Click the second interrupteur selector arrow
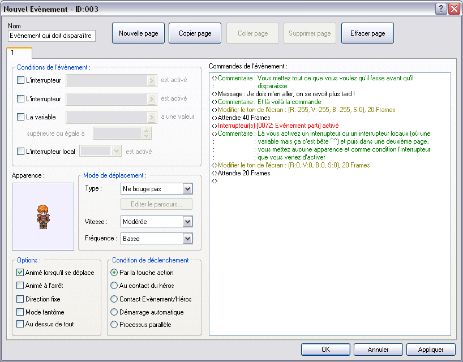This screenshot has height=362, width=463. tap(152, 99)
